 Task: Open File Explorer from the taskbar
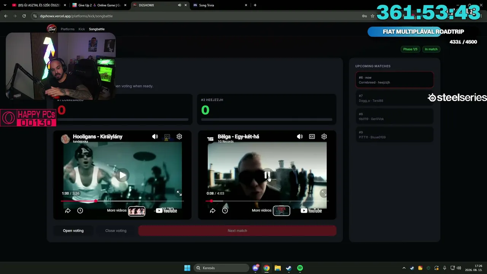coord(278,268)
